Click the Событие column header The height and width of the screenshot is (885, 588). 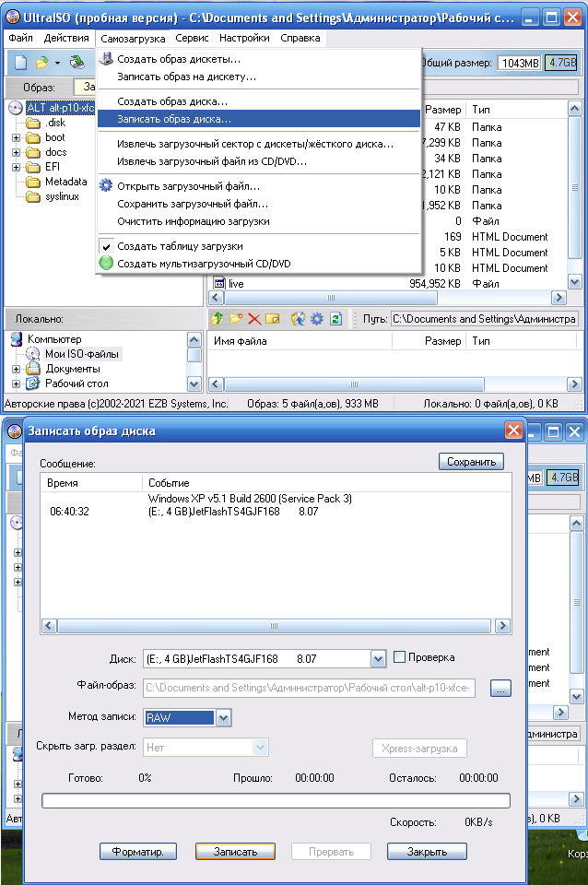(x=169, y=483)
